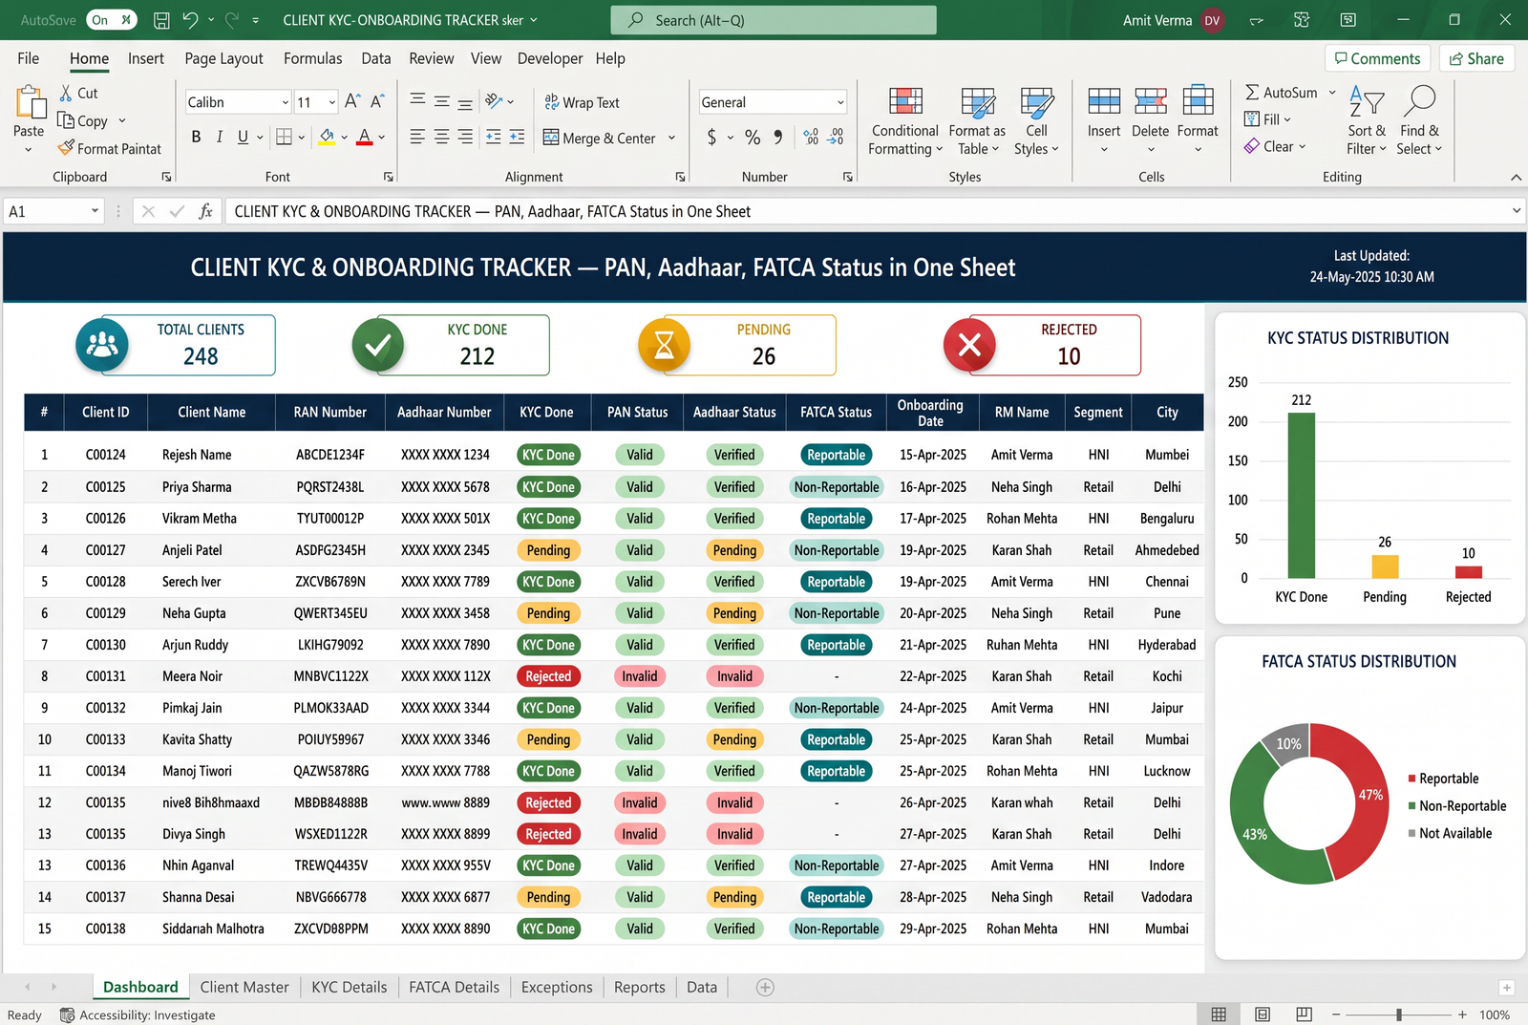The image size is (1528, 1025).
Task: Add a new sheet with plus icon
Action: 765,988
